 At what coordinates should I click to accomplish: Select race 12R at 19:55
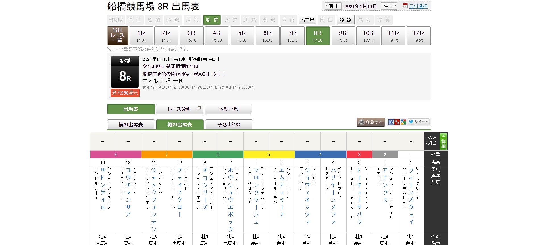tap(419, 36)
